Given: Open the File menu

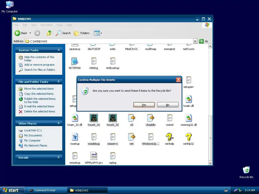Looking at the screenshot, I should pyautogui.click(x=16, y=25).
